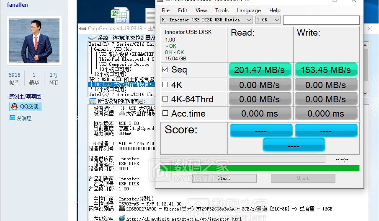The width and height of the screenshot is (379, 221).
Task: Click the Abort button
Action: click(303, 178)
